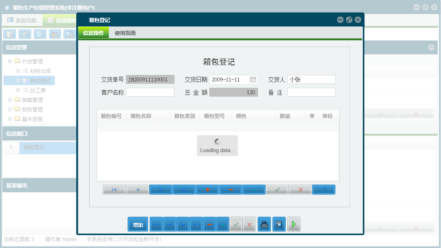Screen dimensions: 441x248
Task: Refresh the grid with the blue refresh icon
Action: pyautogui.click(x=323, y=189)
